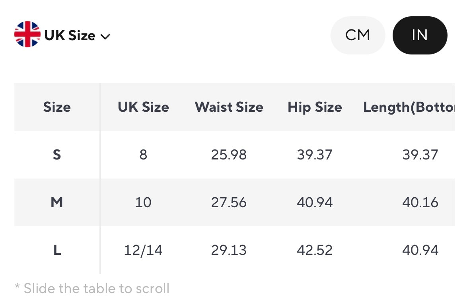Click the 12/14 UK size cell
The height and width of the screenshot is (307, 469).
(143, 250)
